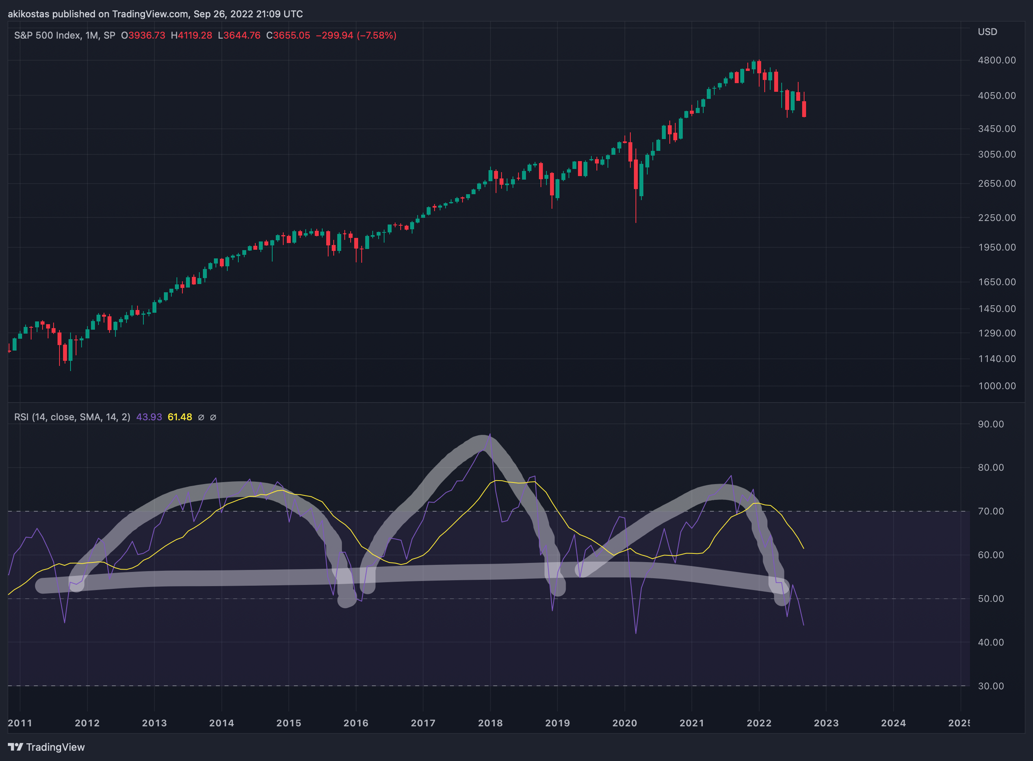Click the 2016 time axis label
This screenshot has width=1033, height=761.
(x=356, y=723)
